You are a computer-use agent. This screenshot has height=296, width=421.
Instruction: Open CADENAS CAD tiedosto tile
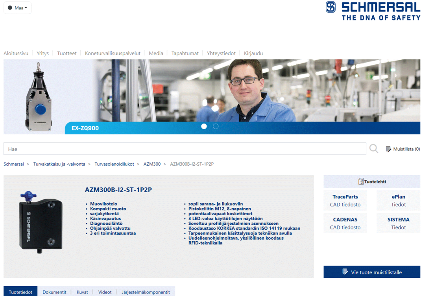(x=345, y=223)
